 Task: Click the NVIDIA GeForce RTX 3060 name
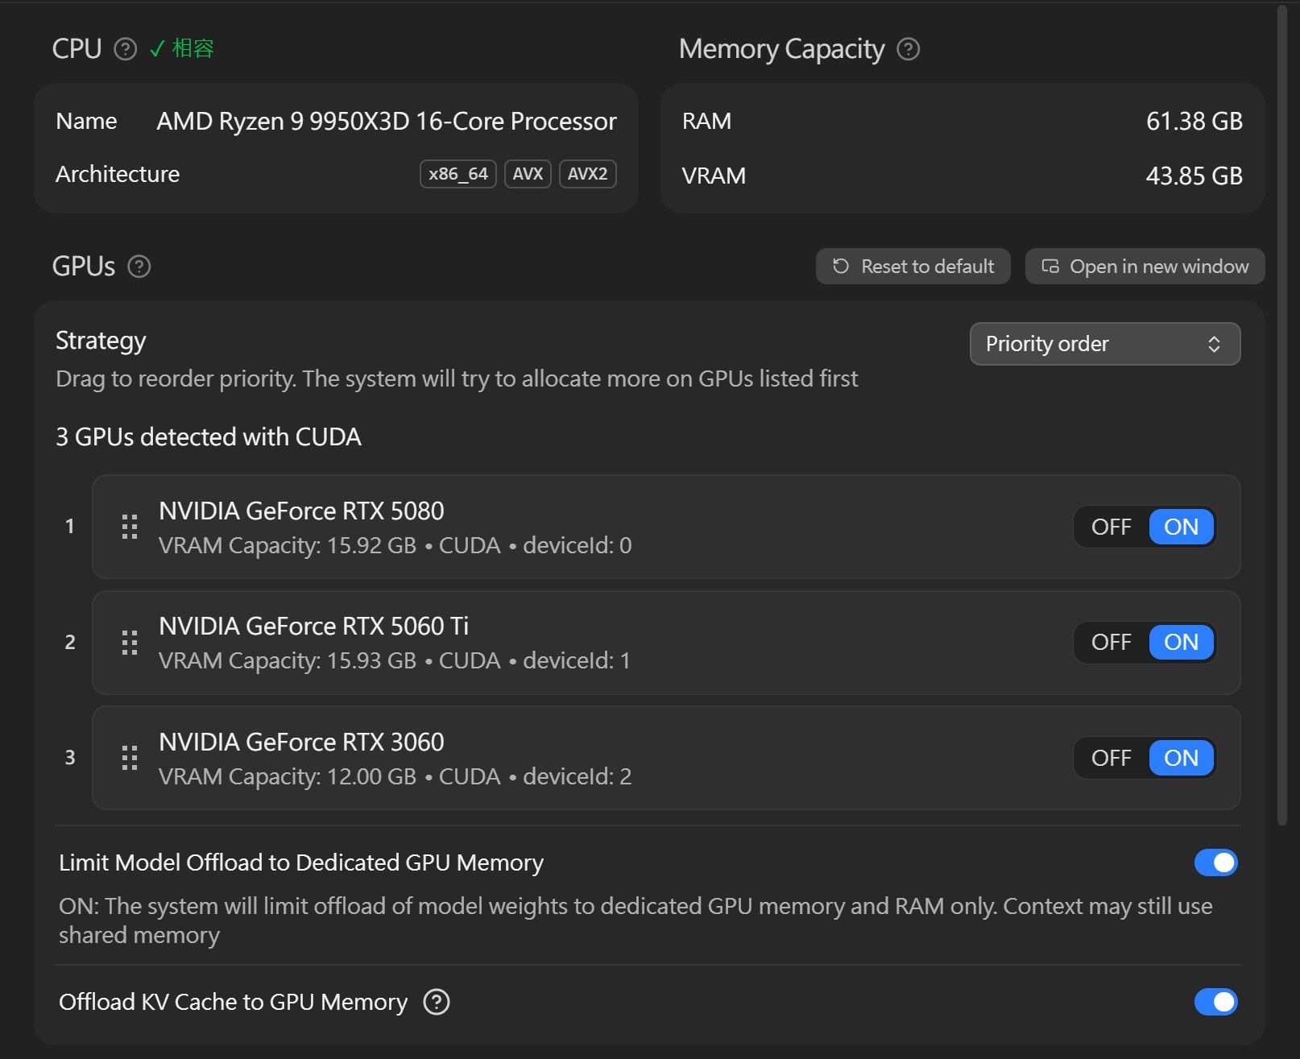click(301, 742)
